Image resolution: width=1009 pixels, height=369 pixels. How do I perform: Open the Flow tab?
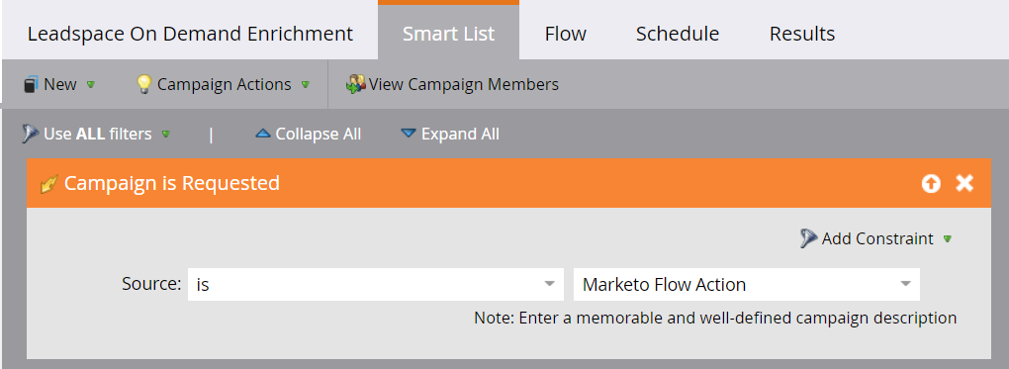[x=565, y=34]
